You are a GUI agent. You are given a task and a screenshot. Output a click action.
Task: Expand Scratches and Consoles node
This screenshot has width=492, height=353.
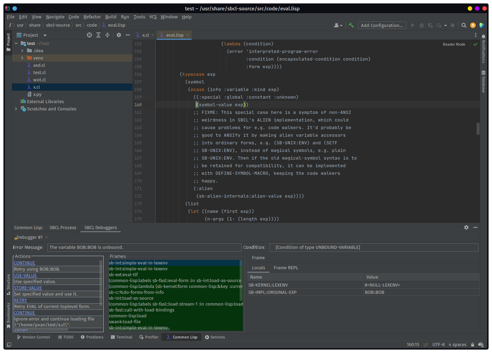pyautogui.click(x=16, y=109)
